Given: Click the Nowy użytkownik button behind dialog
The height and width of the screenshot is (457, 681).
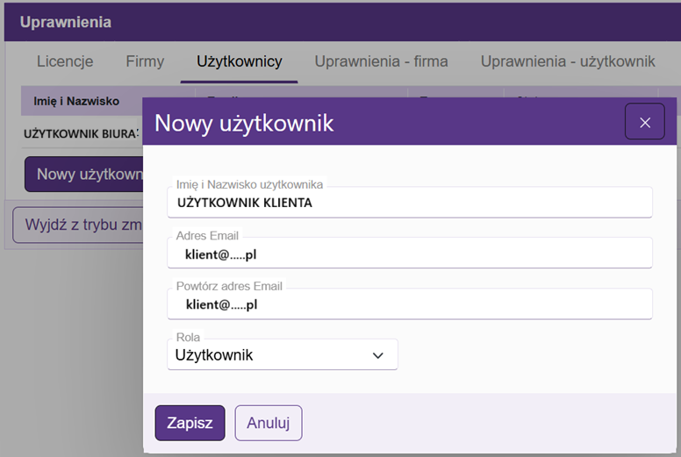Looking at the screenshot, I should 84,174.
